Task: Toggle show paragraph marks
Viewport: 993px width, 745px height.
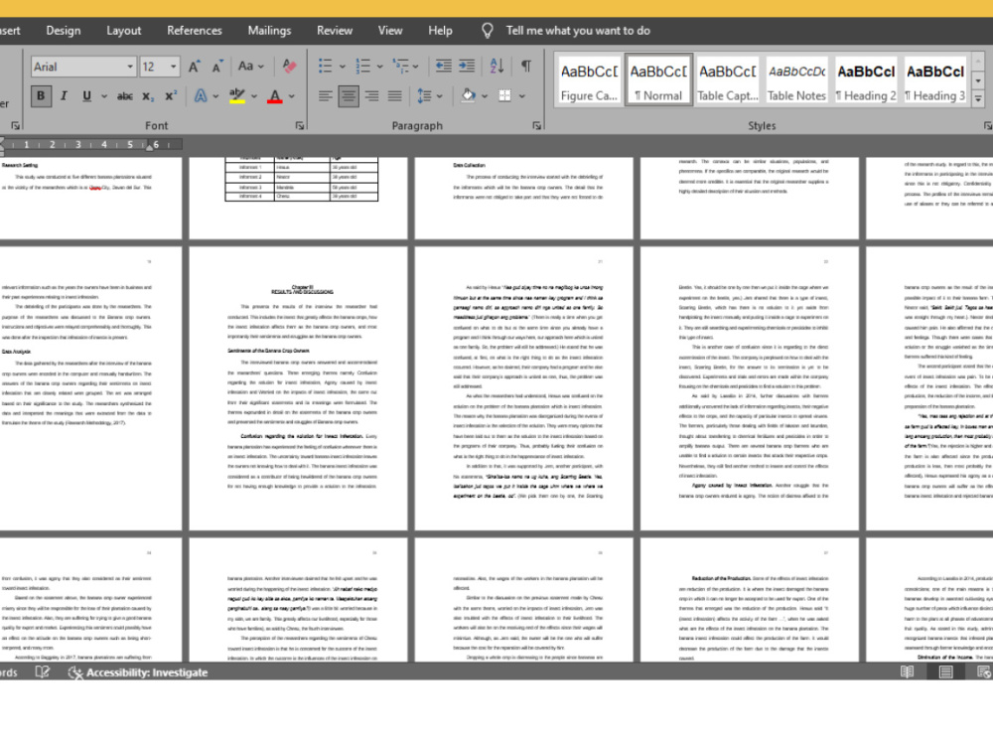Action: pyautogui.click(x=526, y=66)
